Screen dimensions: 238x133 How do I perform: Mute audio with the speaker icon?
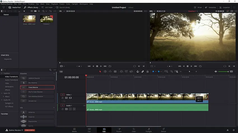(216, 72)
